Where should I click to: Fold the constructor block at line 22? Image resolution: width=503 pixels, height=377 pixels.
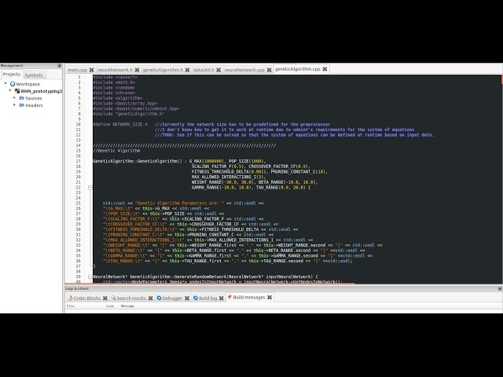[90, 188]
